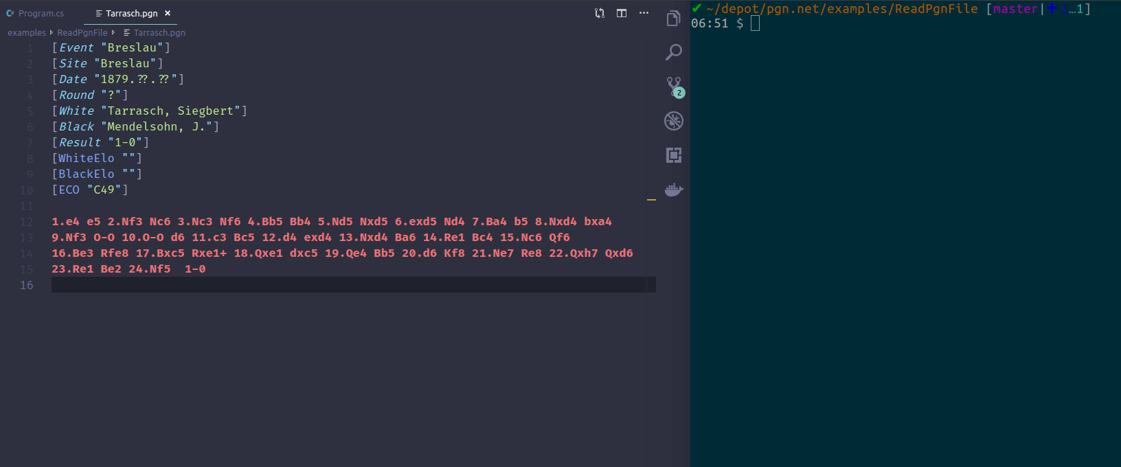Click the text [Event "Breslau"]
This screenshot has width=1121, height=467.
(x=111, y=47)
